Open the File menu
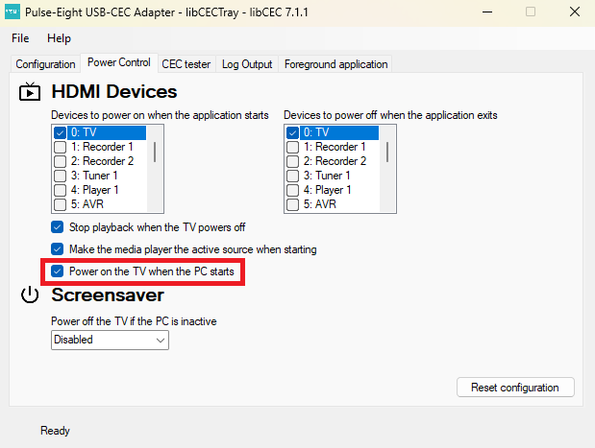The height and width of the screenshot is (448, 595). tap(20, 38)
